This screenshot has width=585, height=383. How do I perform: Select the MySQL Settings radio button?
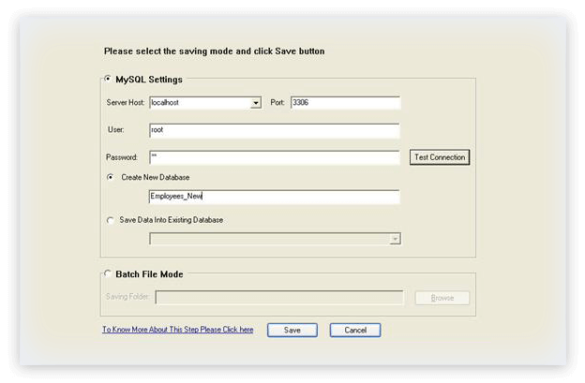coord(108,79)
